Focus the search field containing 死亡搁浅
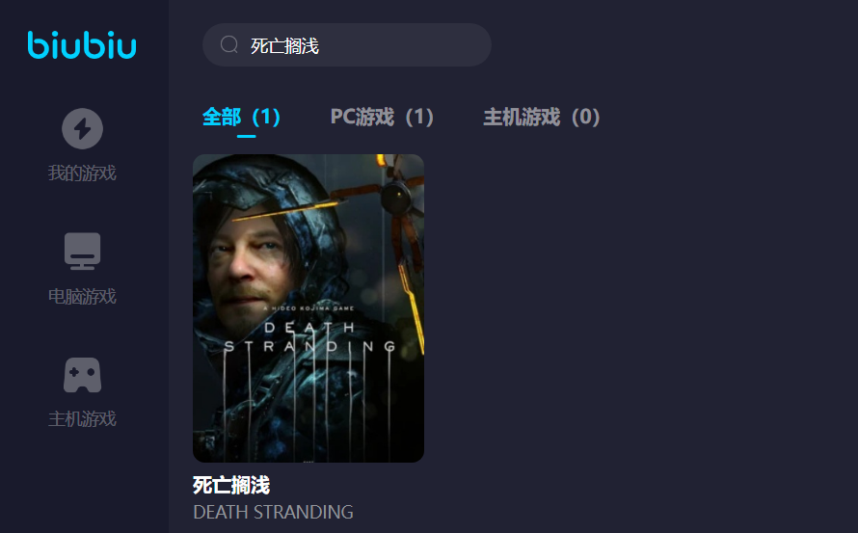Viewport: 858px width, 533px height. 347,45
